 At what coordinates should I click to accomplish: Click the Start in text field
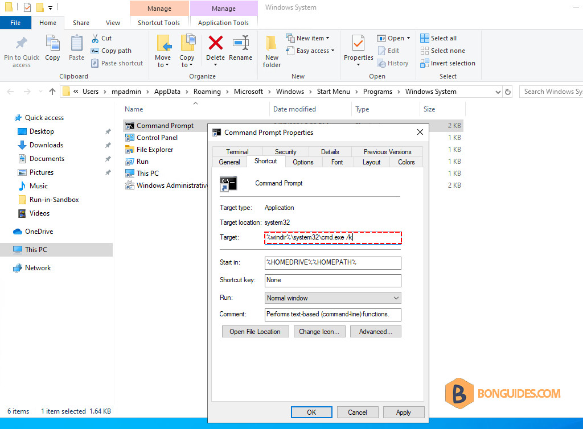click(x=332, y=263)
